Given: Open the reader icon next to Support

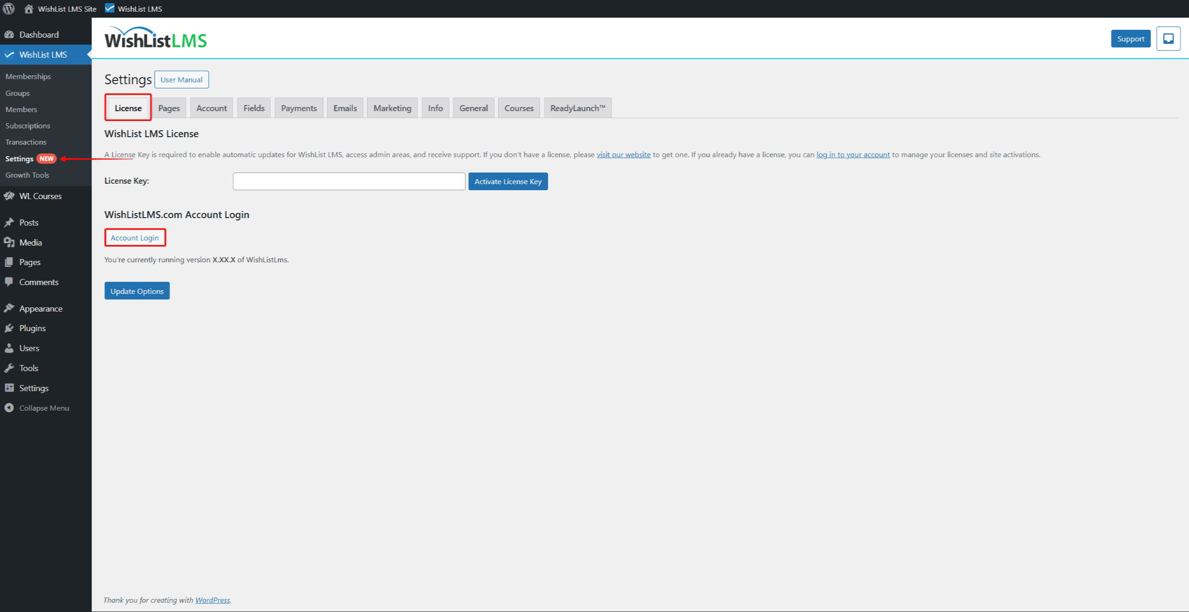Looking at the screenshot, I should tap(1168, 39).
